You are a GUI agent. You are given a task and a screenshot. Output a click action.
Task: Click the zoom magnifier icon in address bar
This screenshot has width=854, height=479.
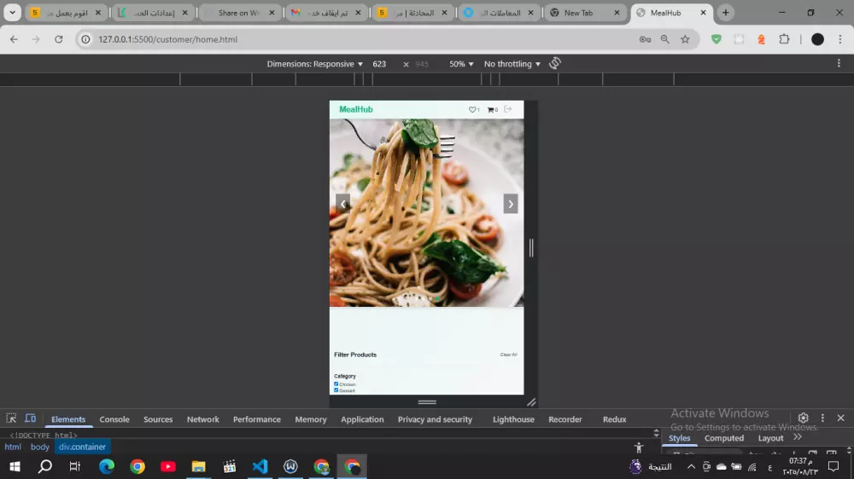click(x=665, y=39)
